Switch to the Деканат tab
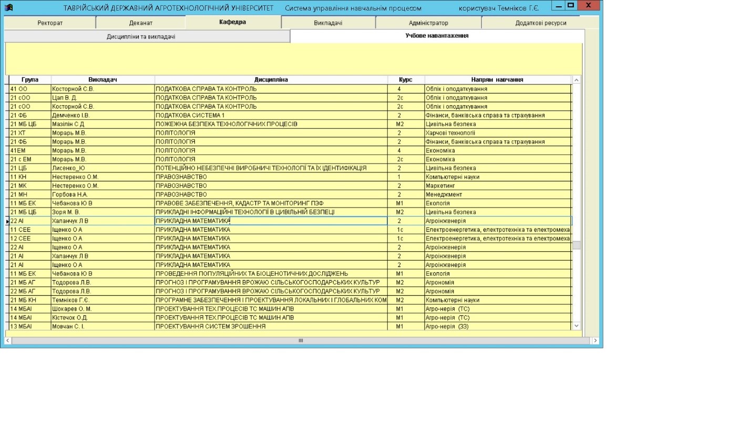Image resolution: width=750 pixels, height=422 pixels. 141,23
